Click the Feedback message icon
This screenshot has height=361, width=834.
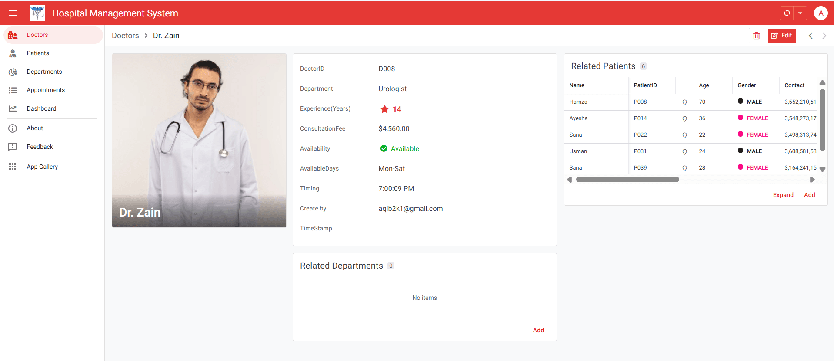pyautogui.click(x=13, y=147)
